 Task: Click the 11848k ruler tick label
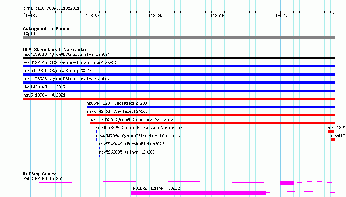(30, 16)
